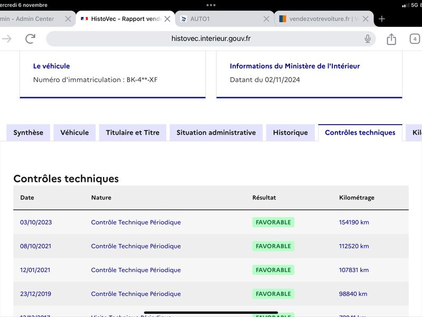The width and height of the screenshot is (422, 317).
Task: Tap the microphone icon in address bar
Action: (367, 39)
